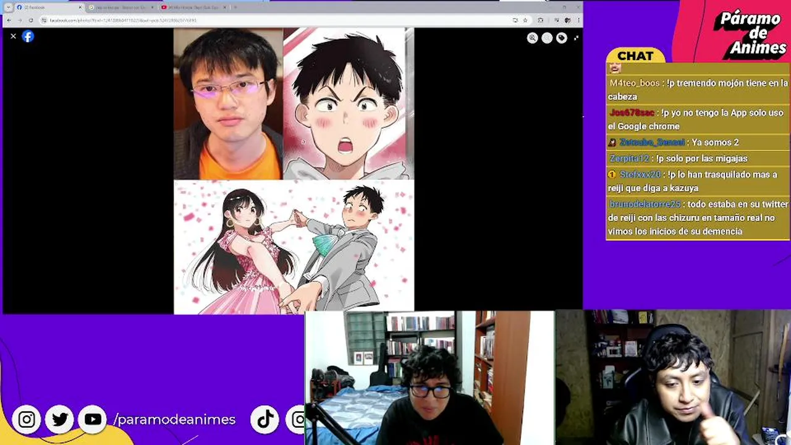Click message '!p solo por las migajas'

tap(703, 158)
